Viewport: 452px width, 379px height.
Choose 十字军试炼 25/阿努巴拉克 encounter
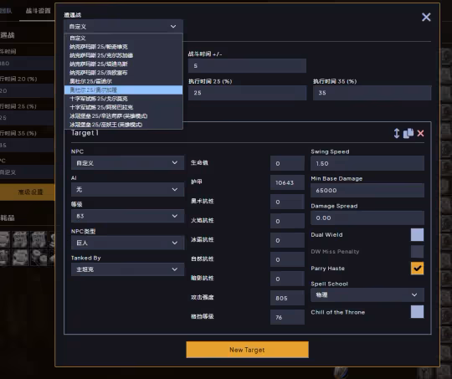click(x=123, y=107)
